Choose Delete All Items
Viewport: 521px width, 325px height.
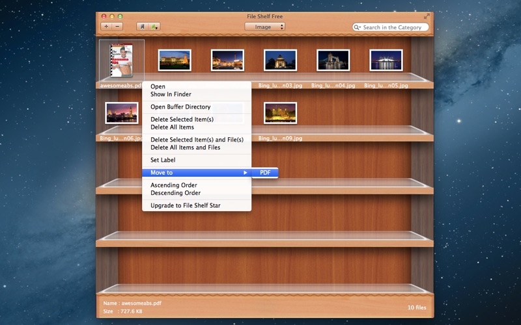(197, 127)
